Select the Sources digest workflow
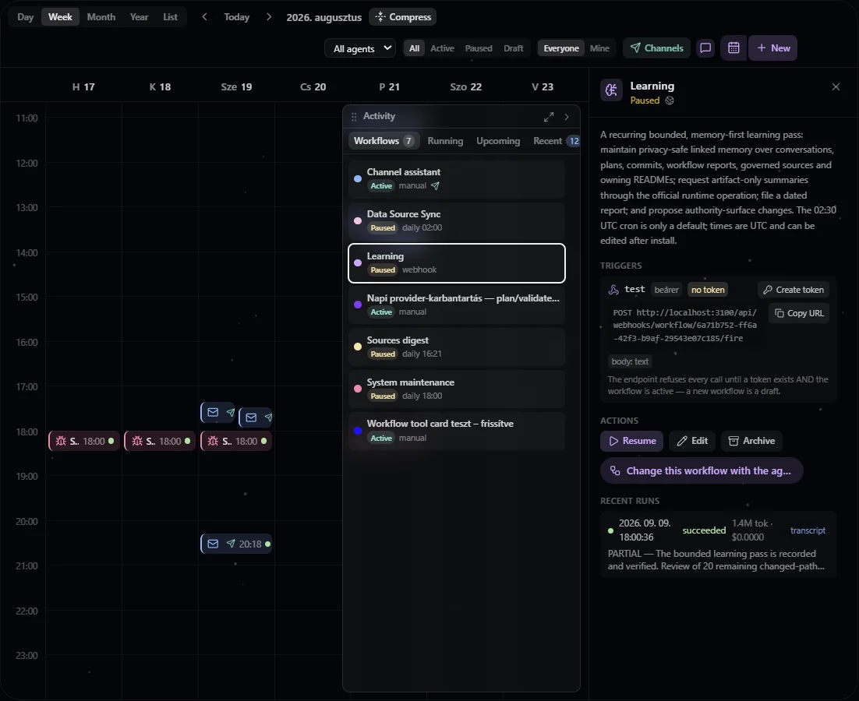This screenshot has width=859, height=701. pos(456,347)
